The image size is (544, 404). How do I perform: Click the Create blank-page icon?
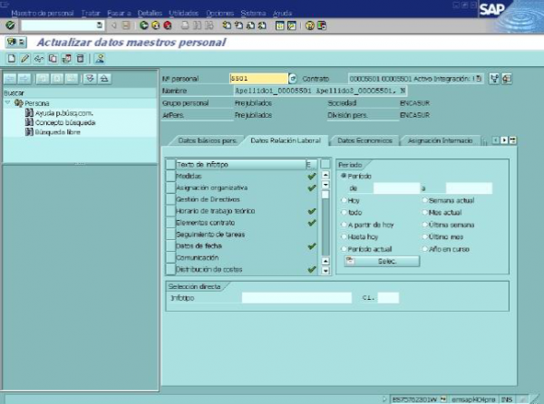point(12,59)
